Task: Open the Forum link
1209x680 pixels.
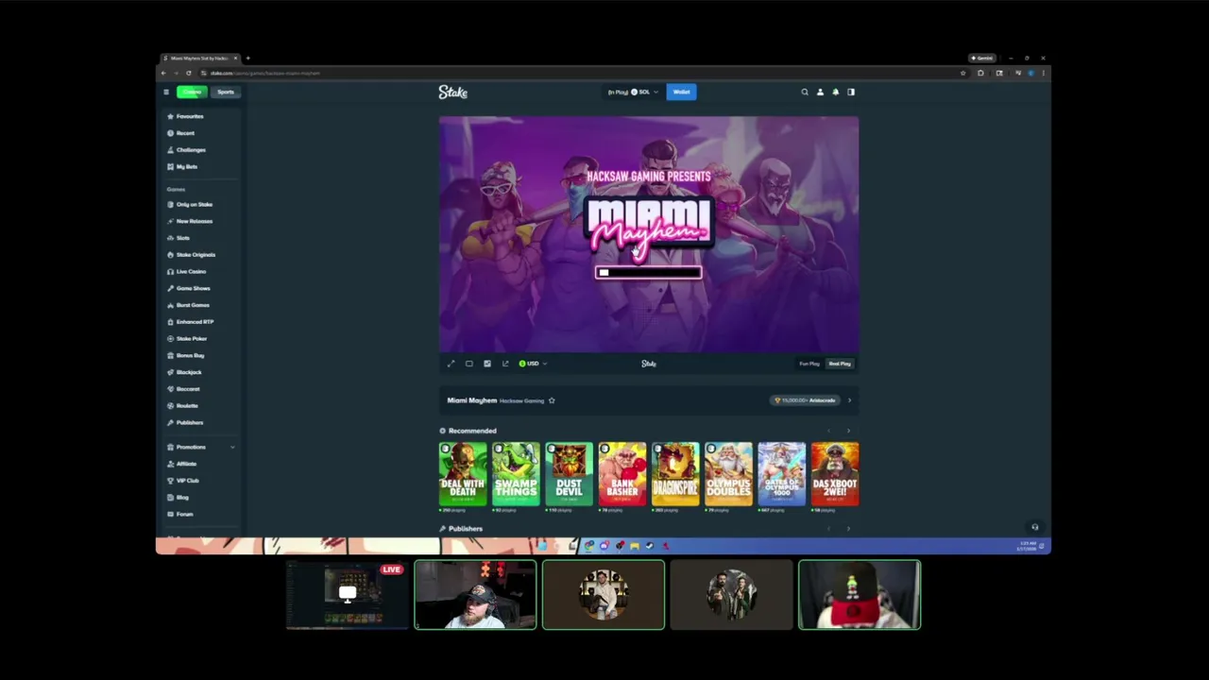Action: (179, 515)
